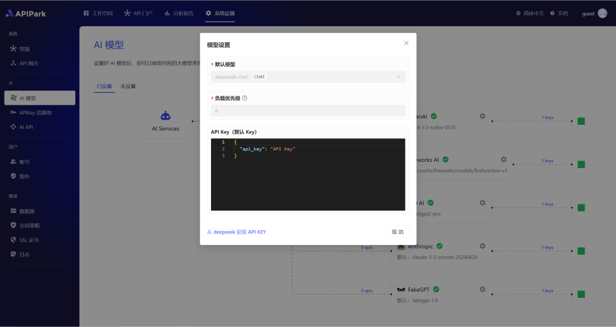Screen dimensions: 616x327
Task: Open the 简体中文 language selector
Action: coord(530,13)
